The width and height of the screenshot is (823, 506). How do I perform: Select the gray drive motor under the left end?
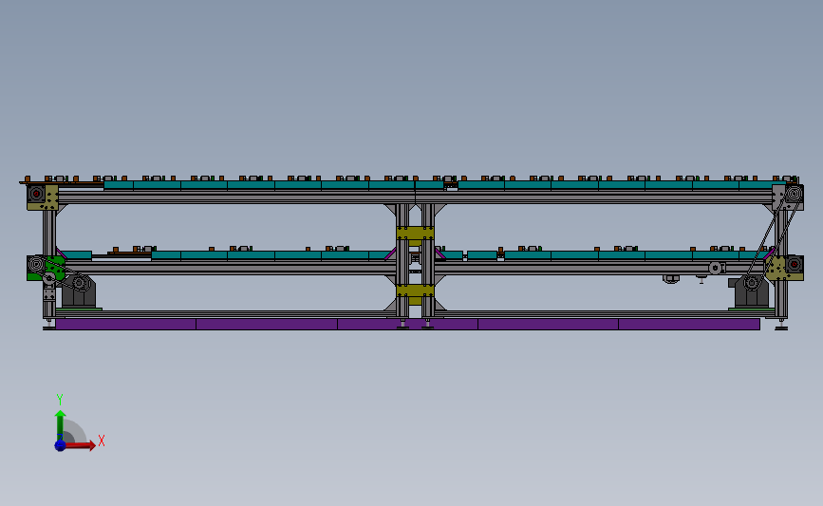point(79,293)
